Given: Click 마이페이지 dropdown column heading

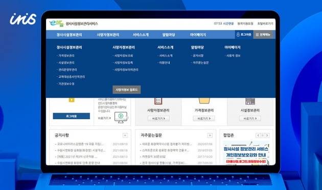Looking at the screenshot, I should pos(233,47).
